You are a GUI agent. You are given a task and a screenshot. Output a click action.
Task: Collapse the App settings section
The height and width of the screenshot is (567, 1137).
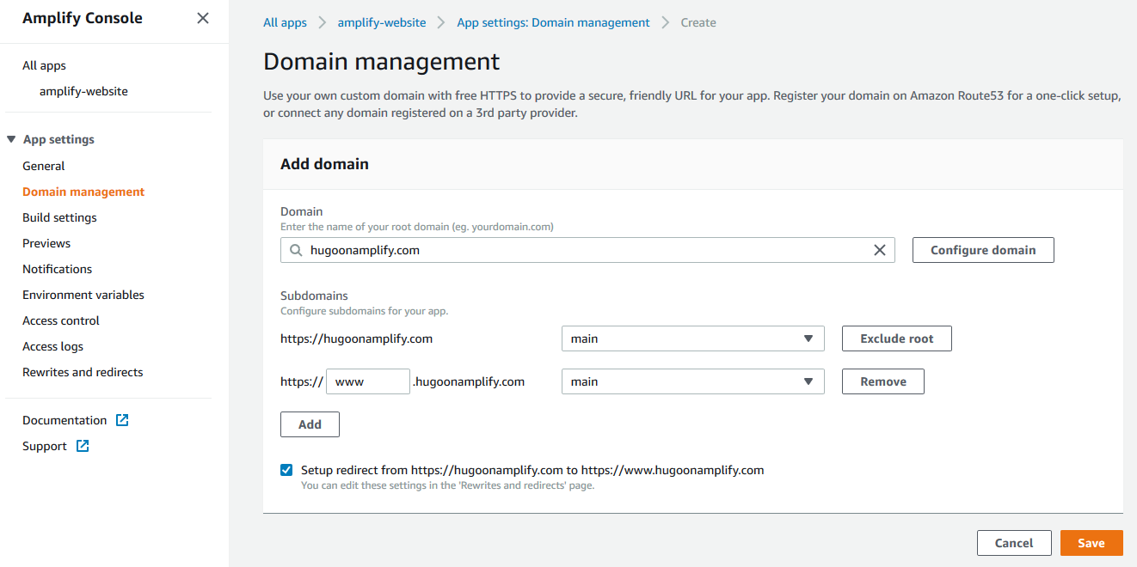click(10, 138)
